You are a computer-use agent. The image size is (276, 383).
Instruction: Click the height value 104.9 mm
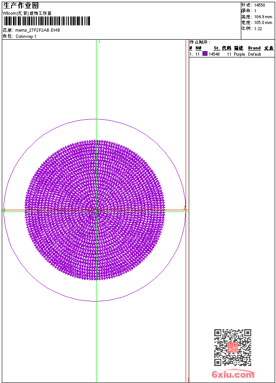(263, 16)
